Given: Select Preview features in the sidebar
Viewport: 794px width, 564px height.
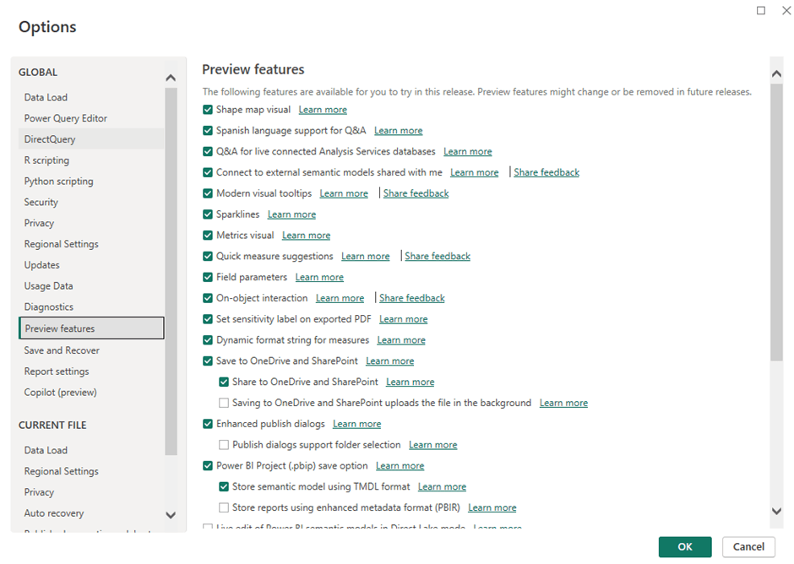Looking at the screenshot, I should tap(91, 328).
